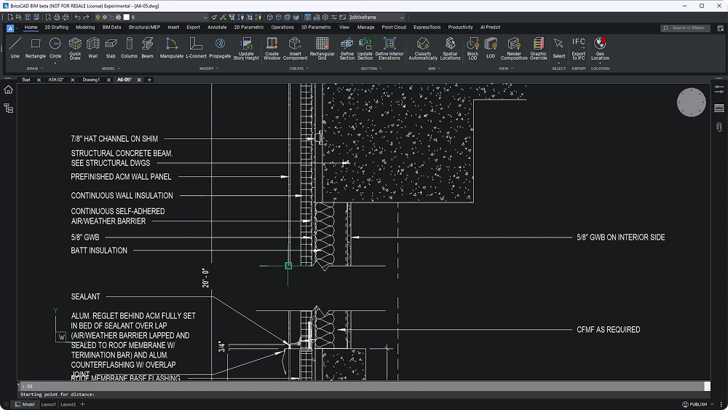Select the Wall modeling tool
This screenshot has width=728, height=410.
coord(93,48)
